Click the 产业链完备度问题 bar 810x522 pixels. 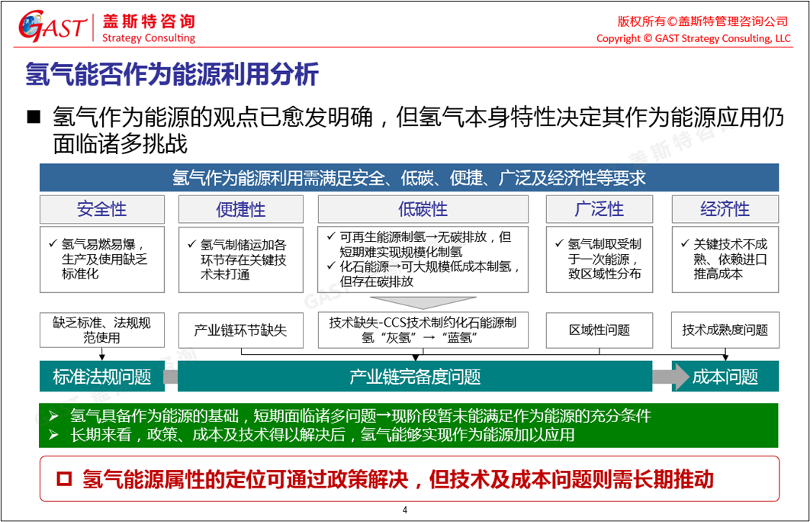[x=415, y=376]
